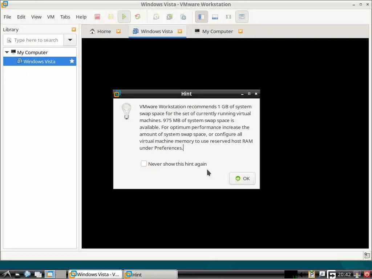Click the Full Screen mode toolbar icon
Image resolution: width=372 pixels, height=279 pixels.
[229, 17]
